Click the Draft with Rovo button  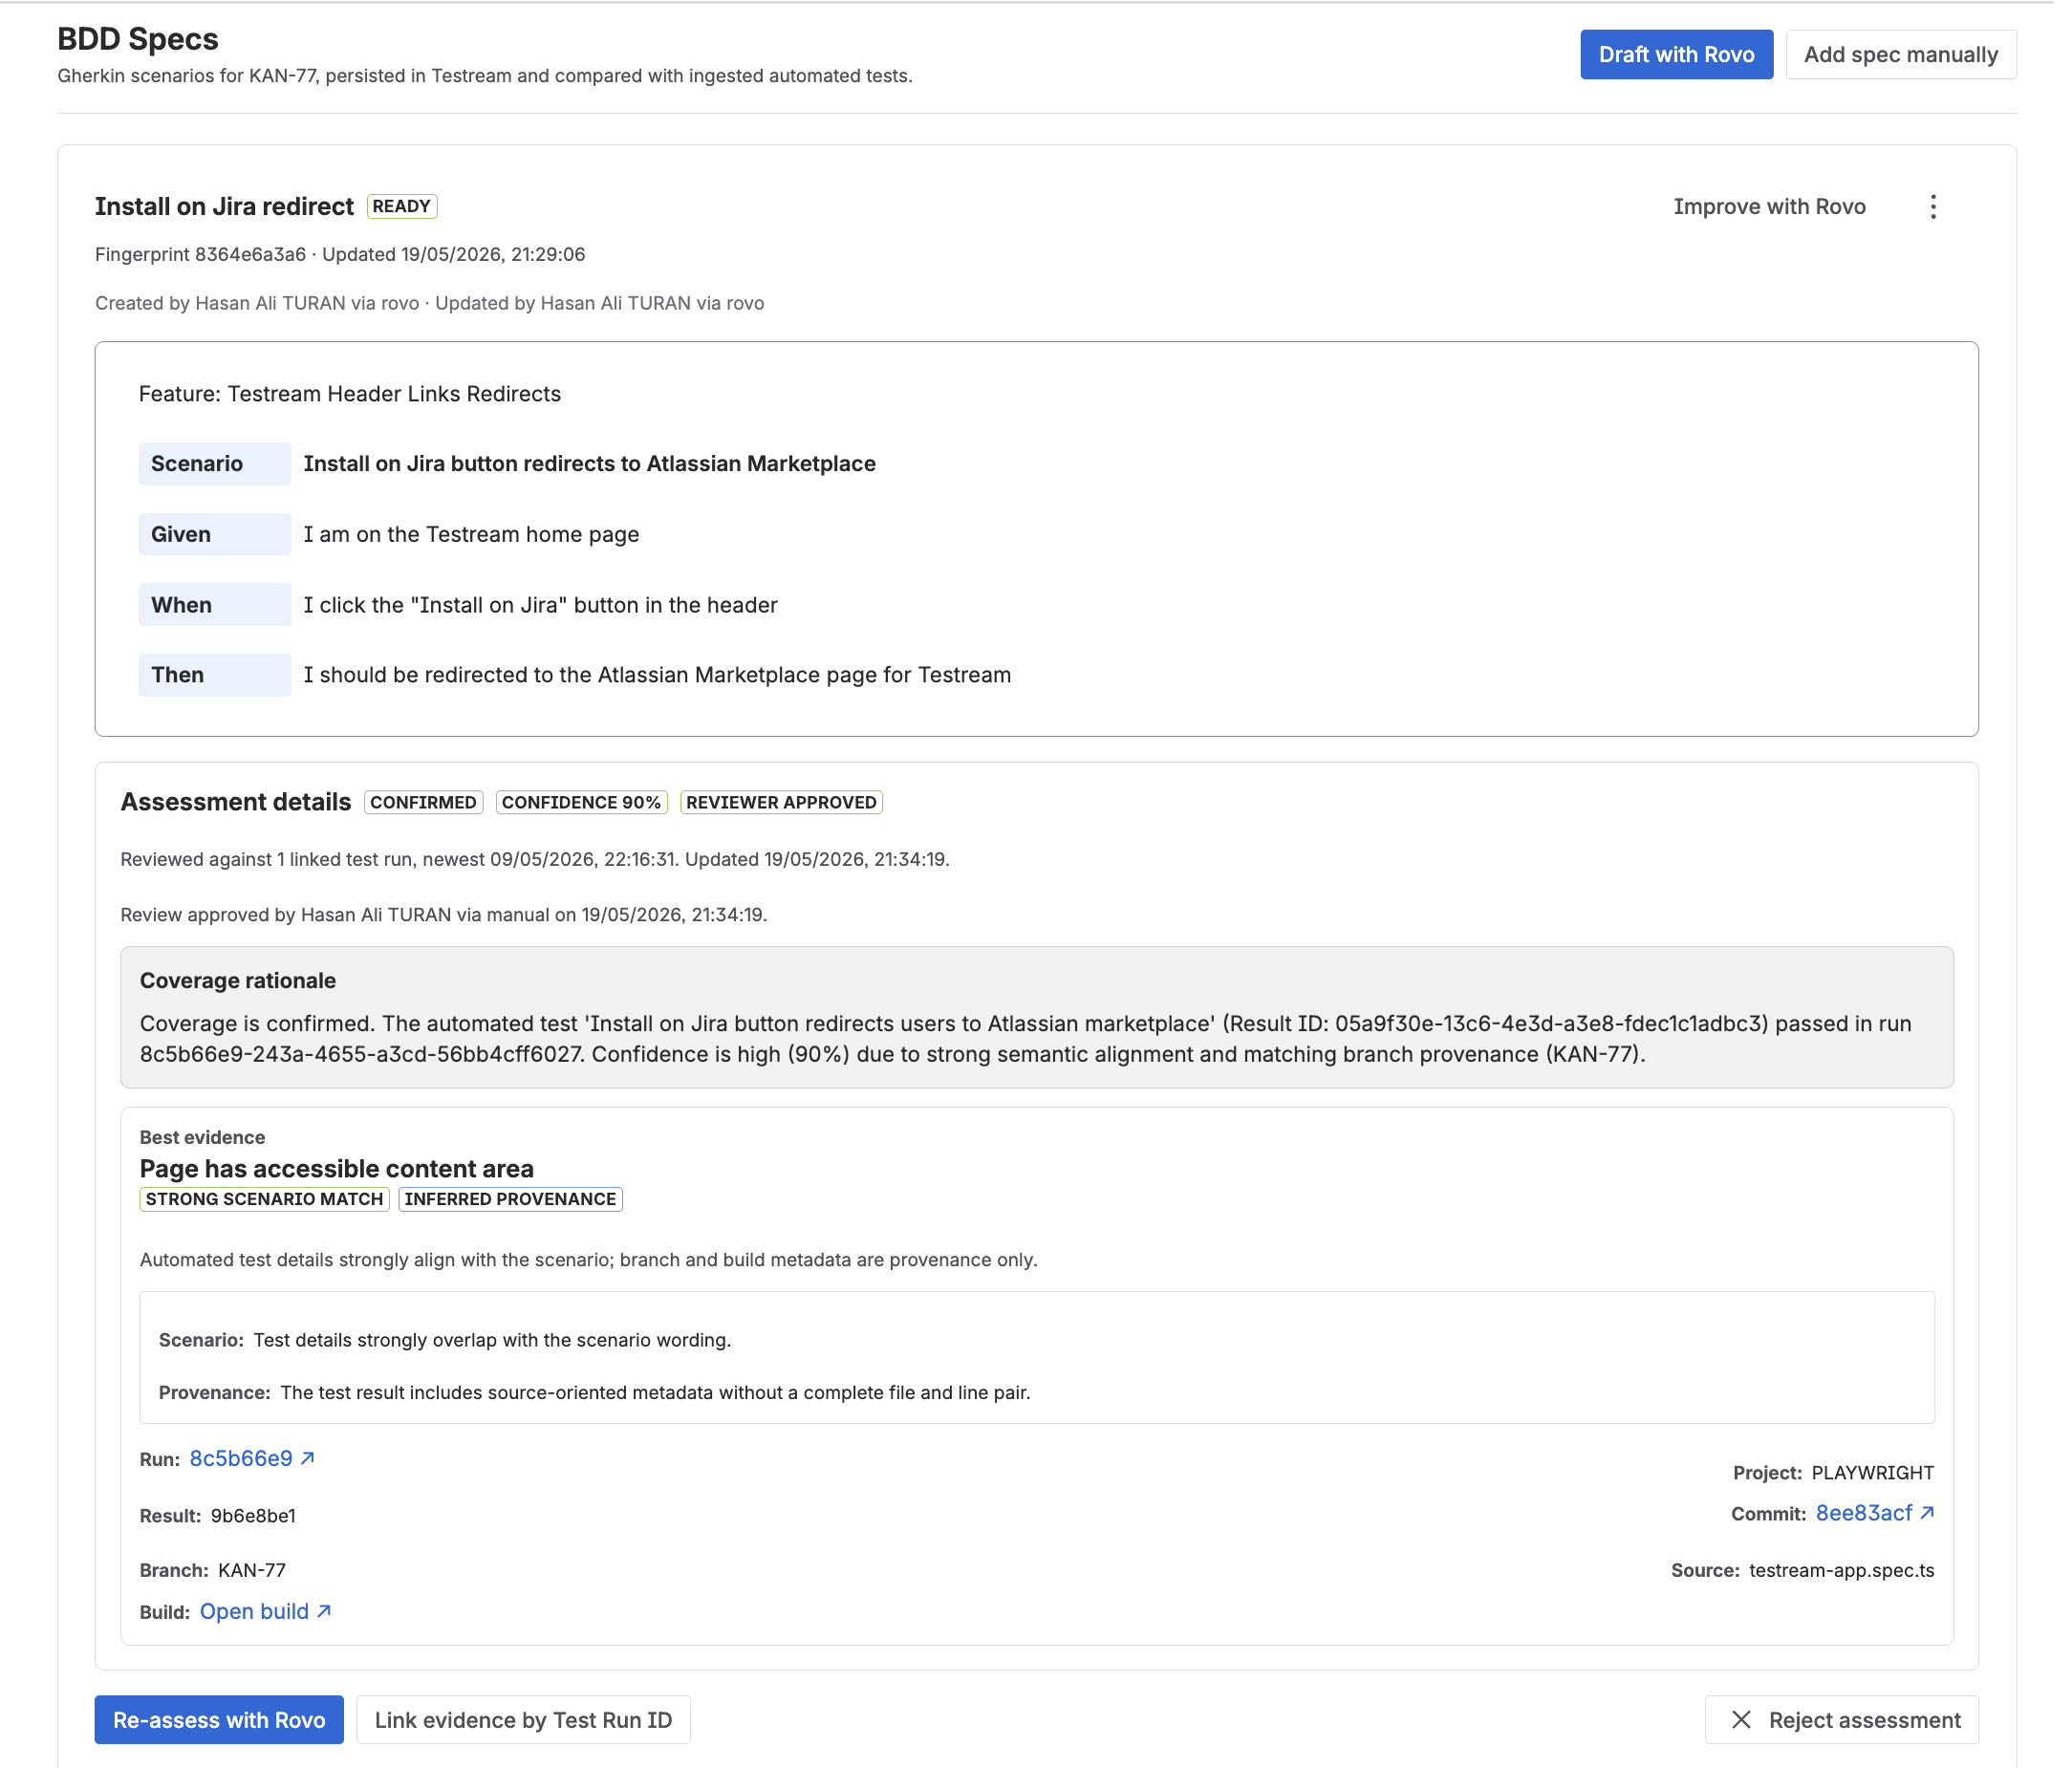(x=1676, y=54)
